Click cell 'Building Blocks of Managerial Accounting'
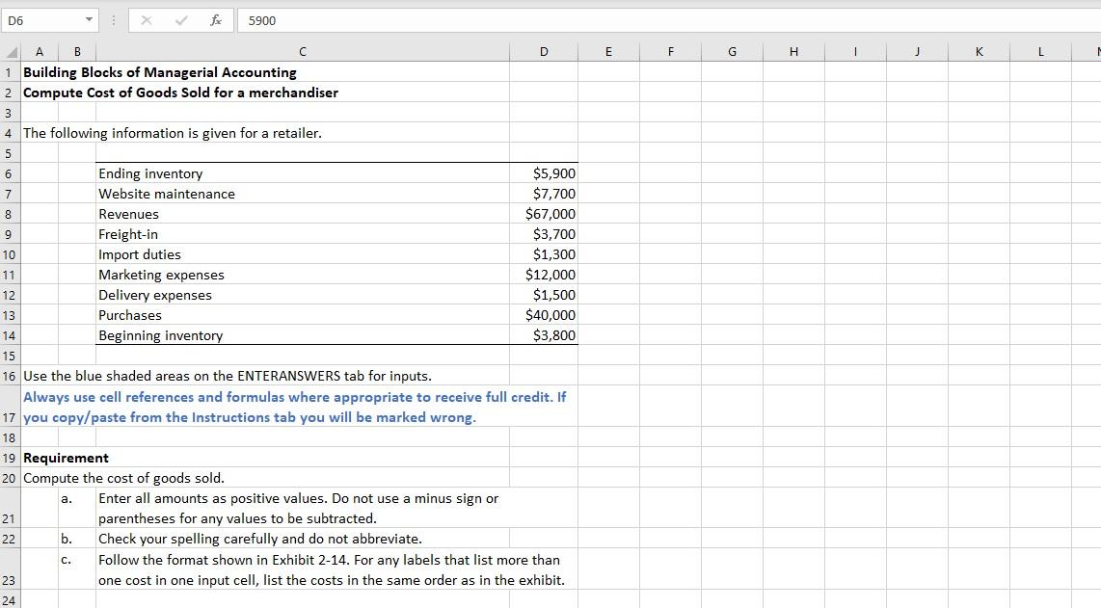This screenshot has width=1101, height=608. tap(160, 72)
